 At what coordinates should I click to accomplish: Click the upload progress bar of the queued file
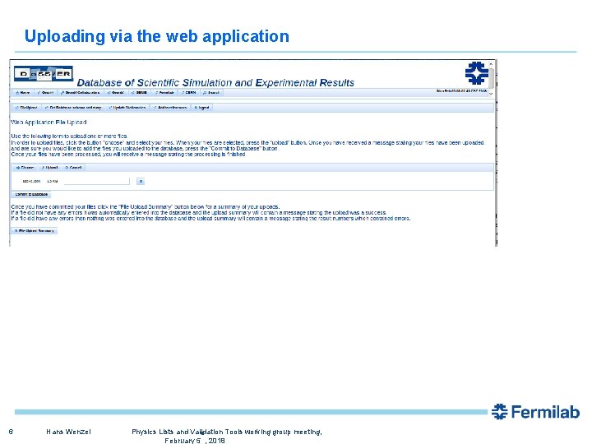click(x=97, y=182)
